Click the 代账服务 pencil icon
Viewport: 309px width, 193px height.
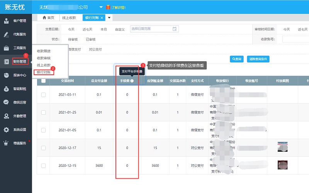[x=6, y=34]
